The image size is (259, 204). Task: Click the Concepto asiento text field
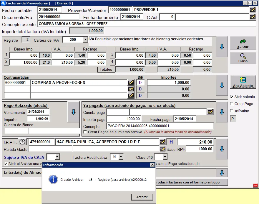147,23
